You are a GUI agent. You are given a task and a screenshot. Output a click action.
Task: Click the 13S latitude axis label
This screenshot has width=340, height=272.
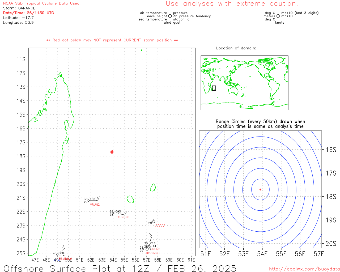[21, 87]
